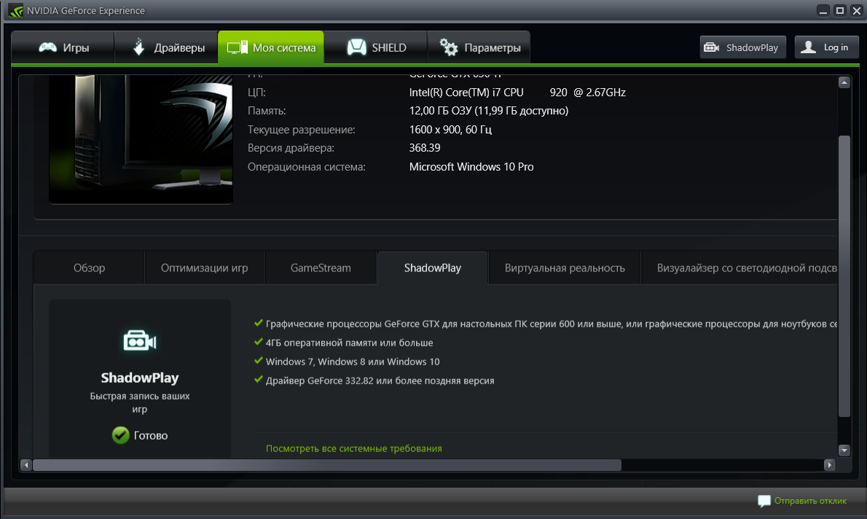Click the Microsoft Windows 10 Pro text
The height and width of the screenshot is (519, 867).
pos(471,166)
